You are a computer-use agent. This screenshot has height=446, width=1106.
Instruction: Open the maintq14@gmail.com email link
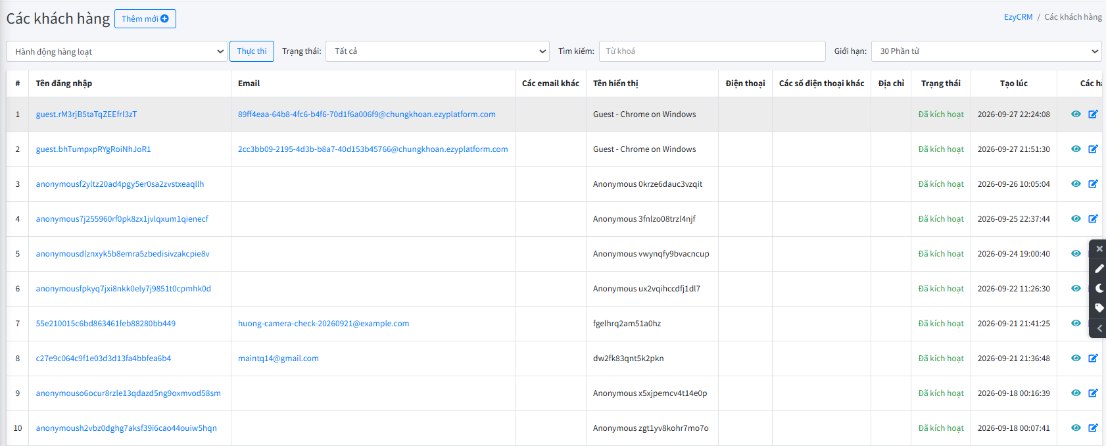(x=278, y=359)
